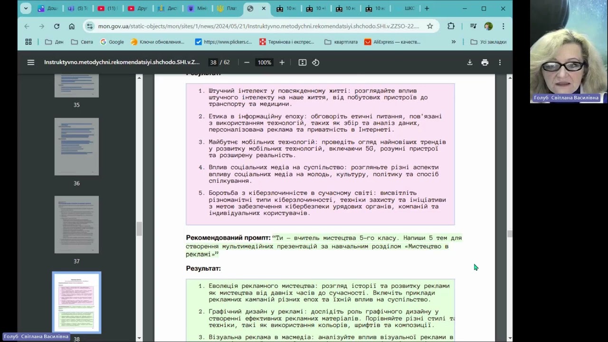Click the mon.gov.ua address bar URL

[x=259, y=26]
